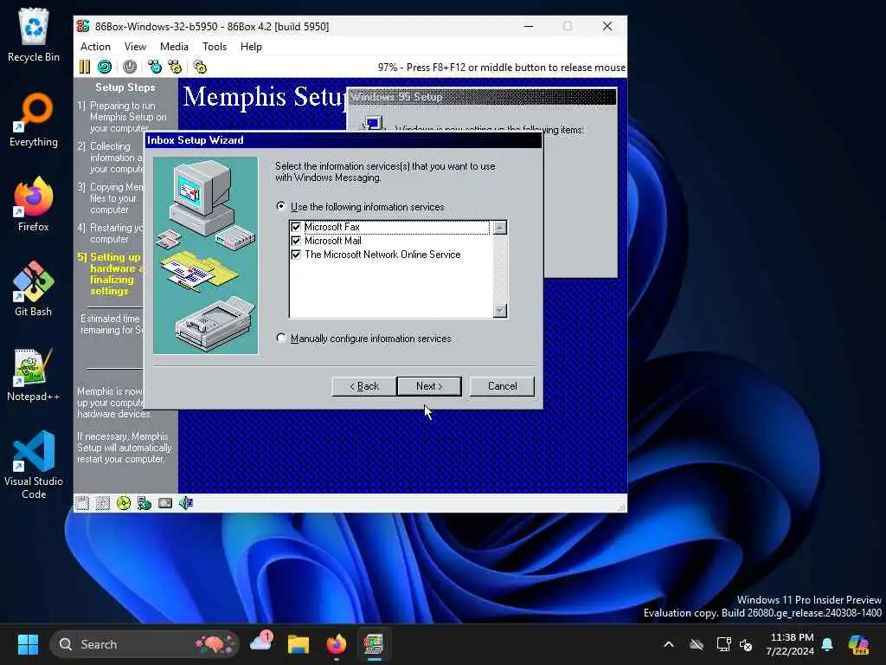Click the first floppy drive status icon
Viewport: 886px width, 665px height.
[x=82, y=503]
